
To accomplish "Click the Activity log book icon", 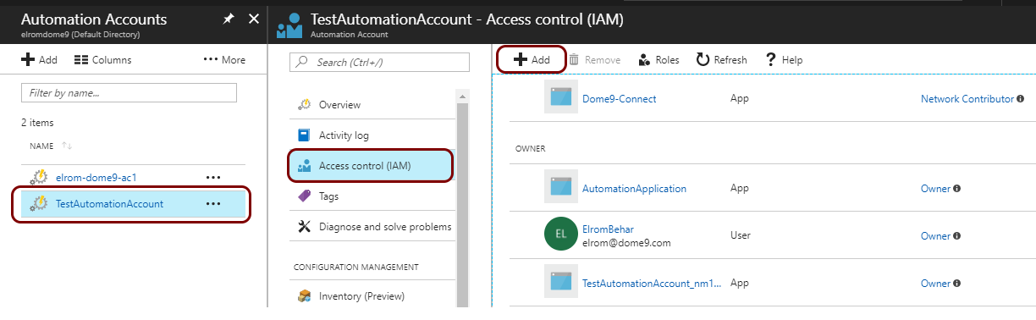I will click(x=305, y=135).
